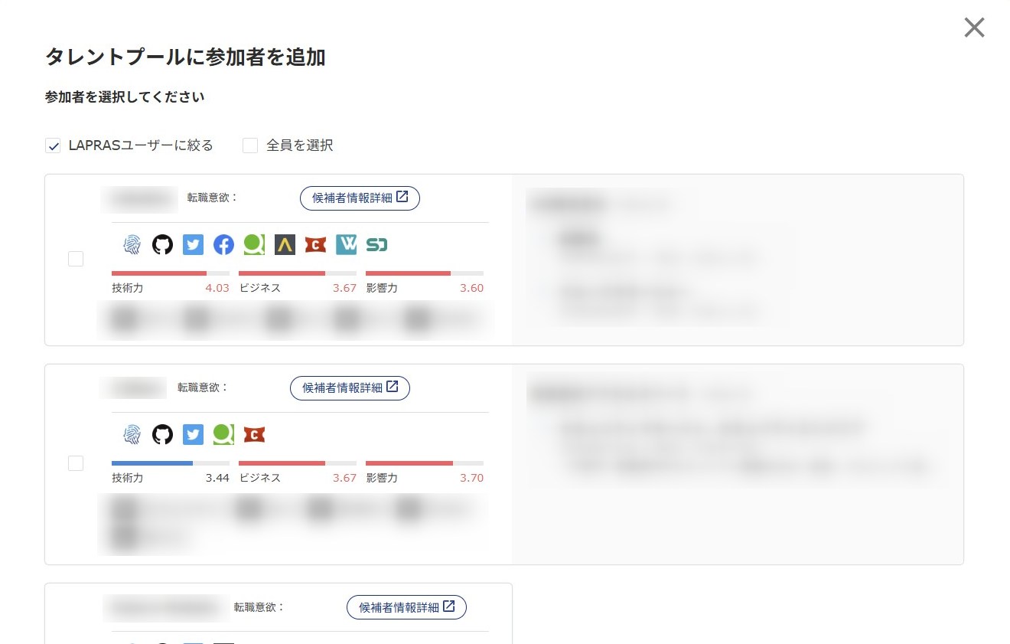Uncheck LAPRASユーザーに絞る checkbox

(x=53, y=145)
